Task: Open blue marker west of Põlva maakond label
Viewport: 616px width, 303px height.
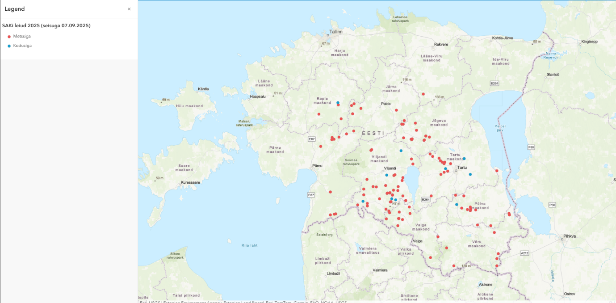Action: click(x=457, y=204)
